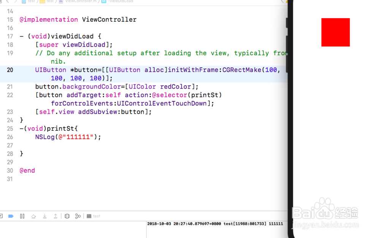Select the test process in debug bar
Screen dimensions: 380x238
tap(93, 216)
